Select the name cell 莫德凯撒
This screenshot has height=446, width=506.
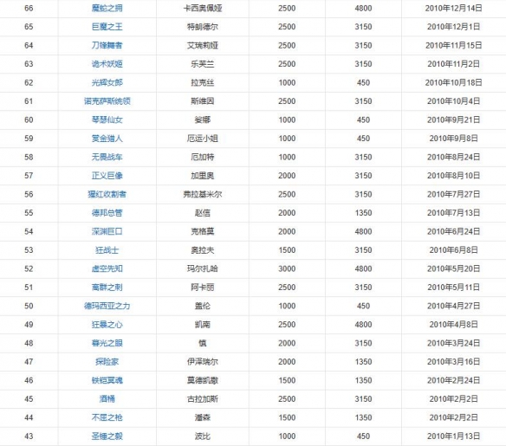203,380
